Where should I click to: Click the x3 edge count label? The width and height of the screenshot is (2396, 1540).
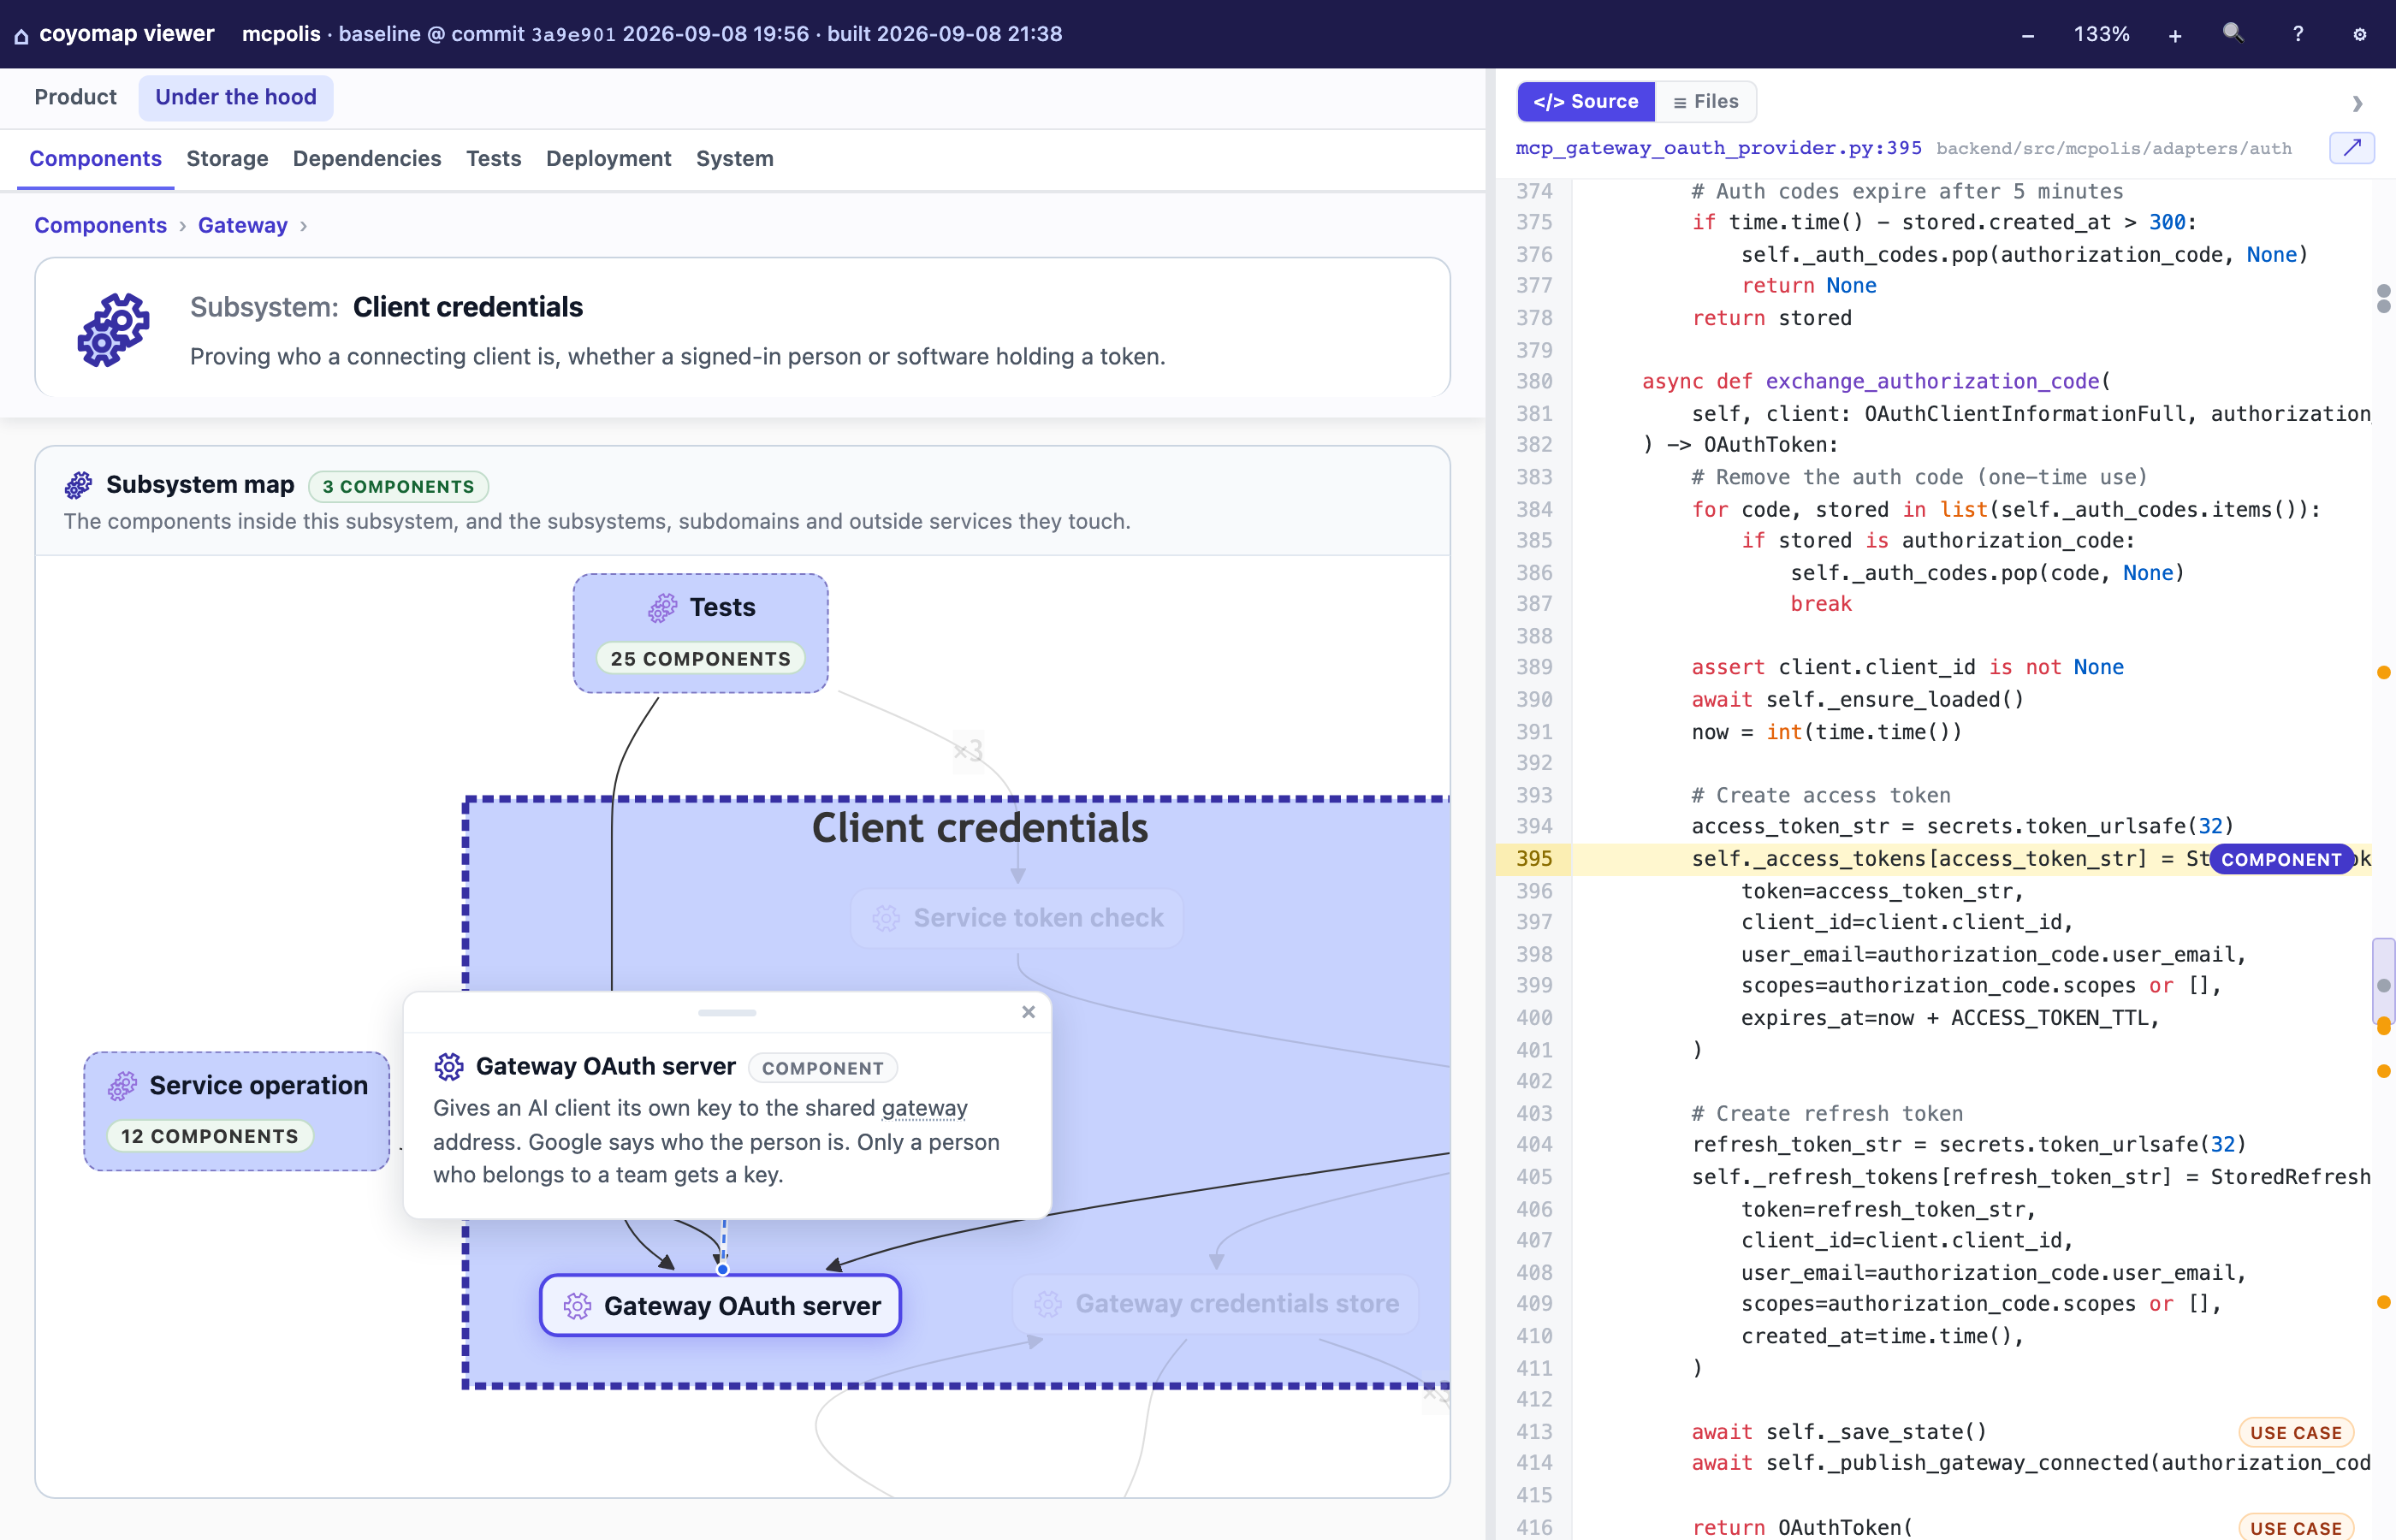tap(968, 750)
